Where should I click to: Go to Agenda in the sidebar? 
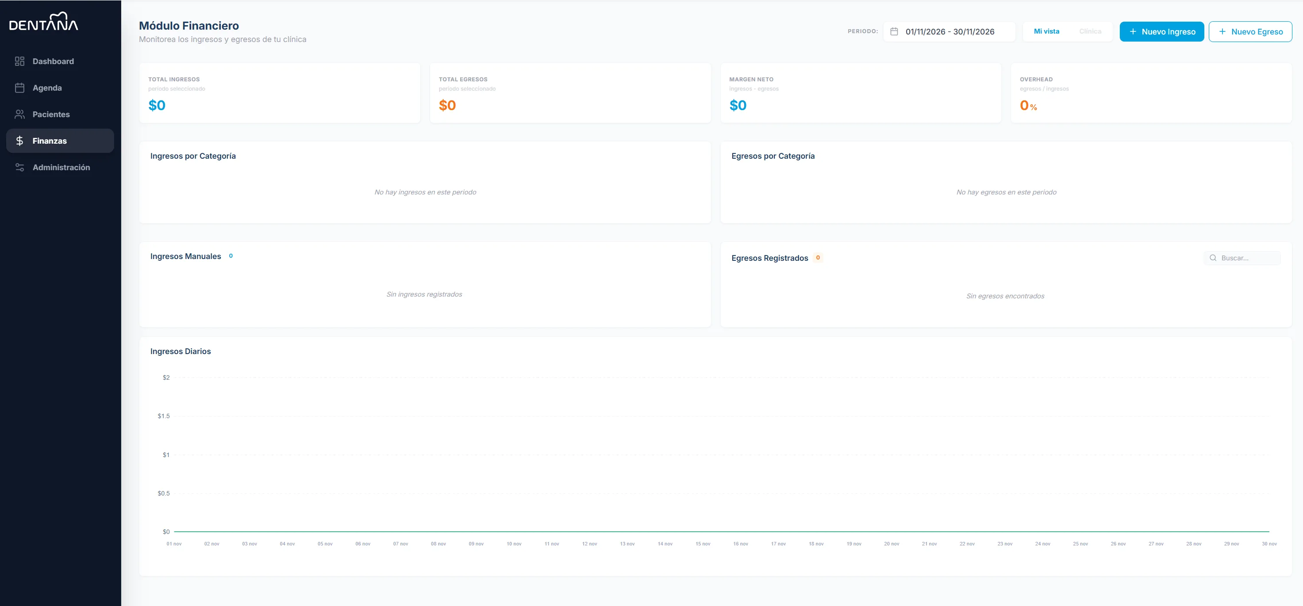point(60,88)
